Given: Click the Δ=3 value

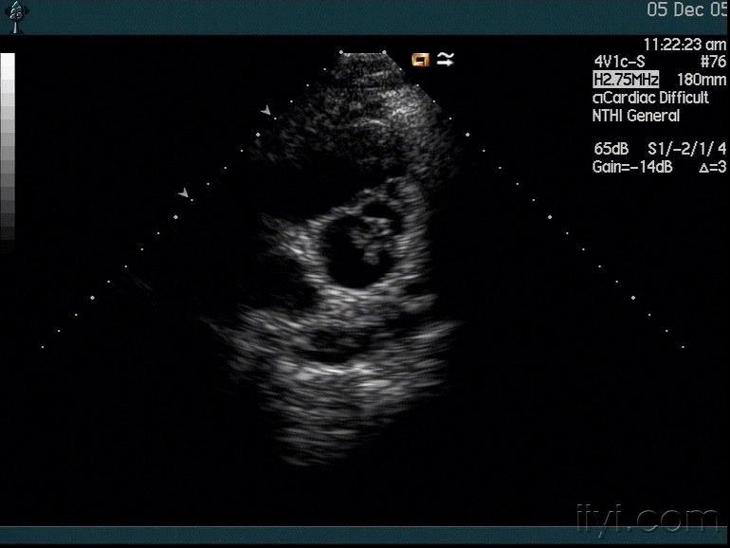Looking at the screenshot, I should pos(712,167).
